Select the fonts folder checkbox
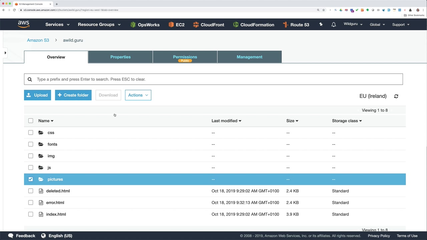The width and height of the screenshot is (427, 240). [31, 144]
